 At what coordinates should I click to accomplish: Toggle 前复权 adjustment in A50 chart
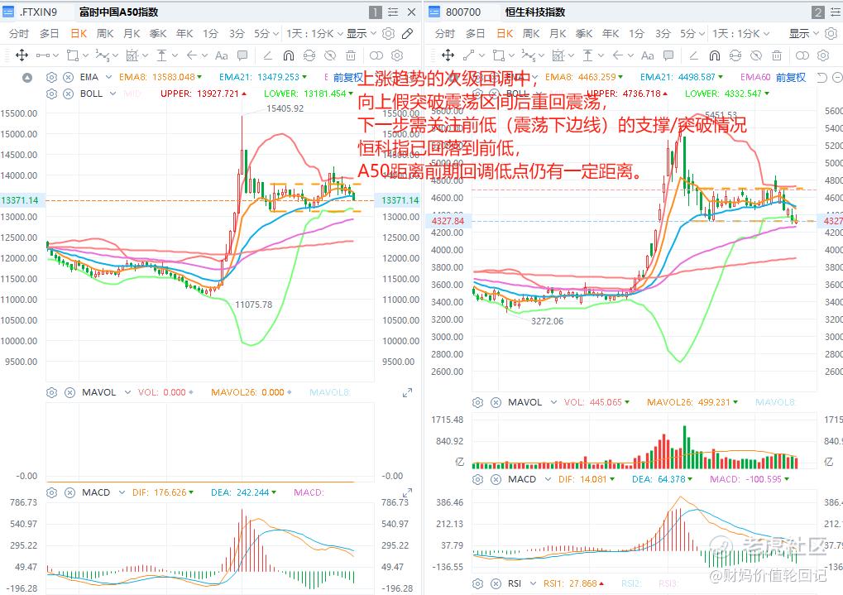tap(347, 78)
